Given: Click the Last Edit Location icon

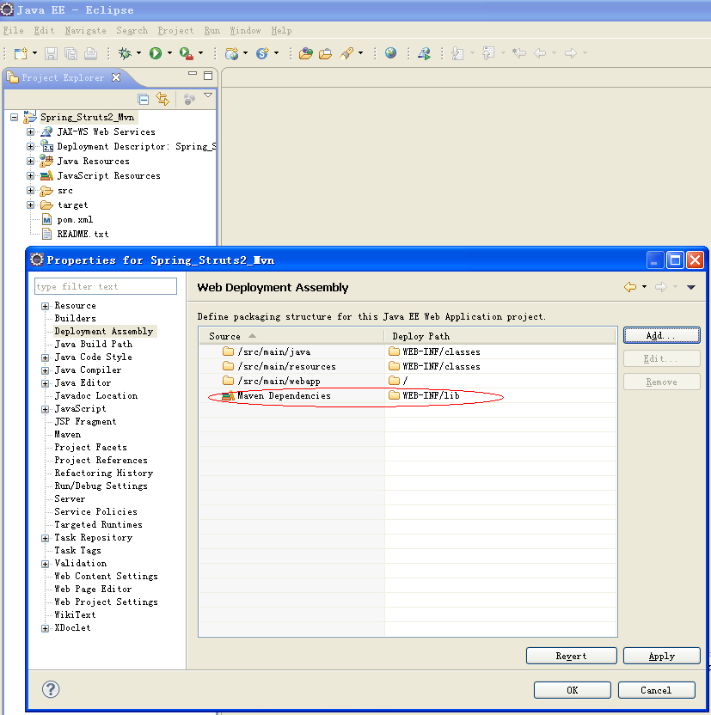Looking at the screenshot, I should click(519, 53).
